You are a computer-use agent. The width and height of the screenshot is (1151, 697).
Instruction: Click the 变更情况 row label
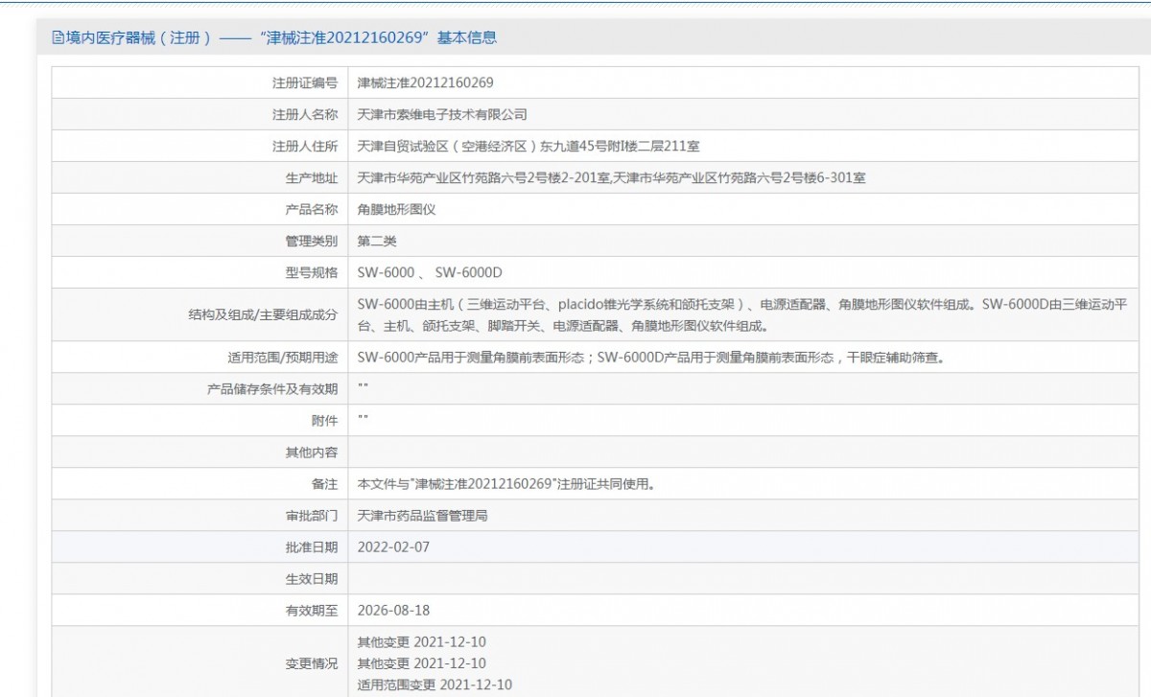(x=311, y=663)
